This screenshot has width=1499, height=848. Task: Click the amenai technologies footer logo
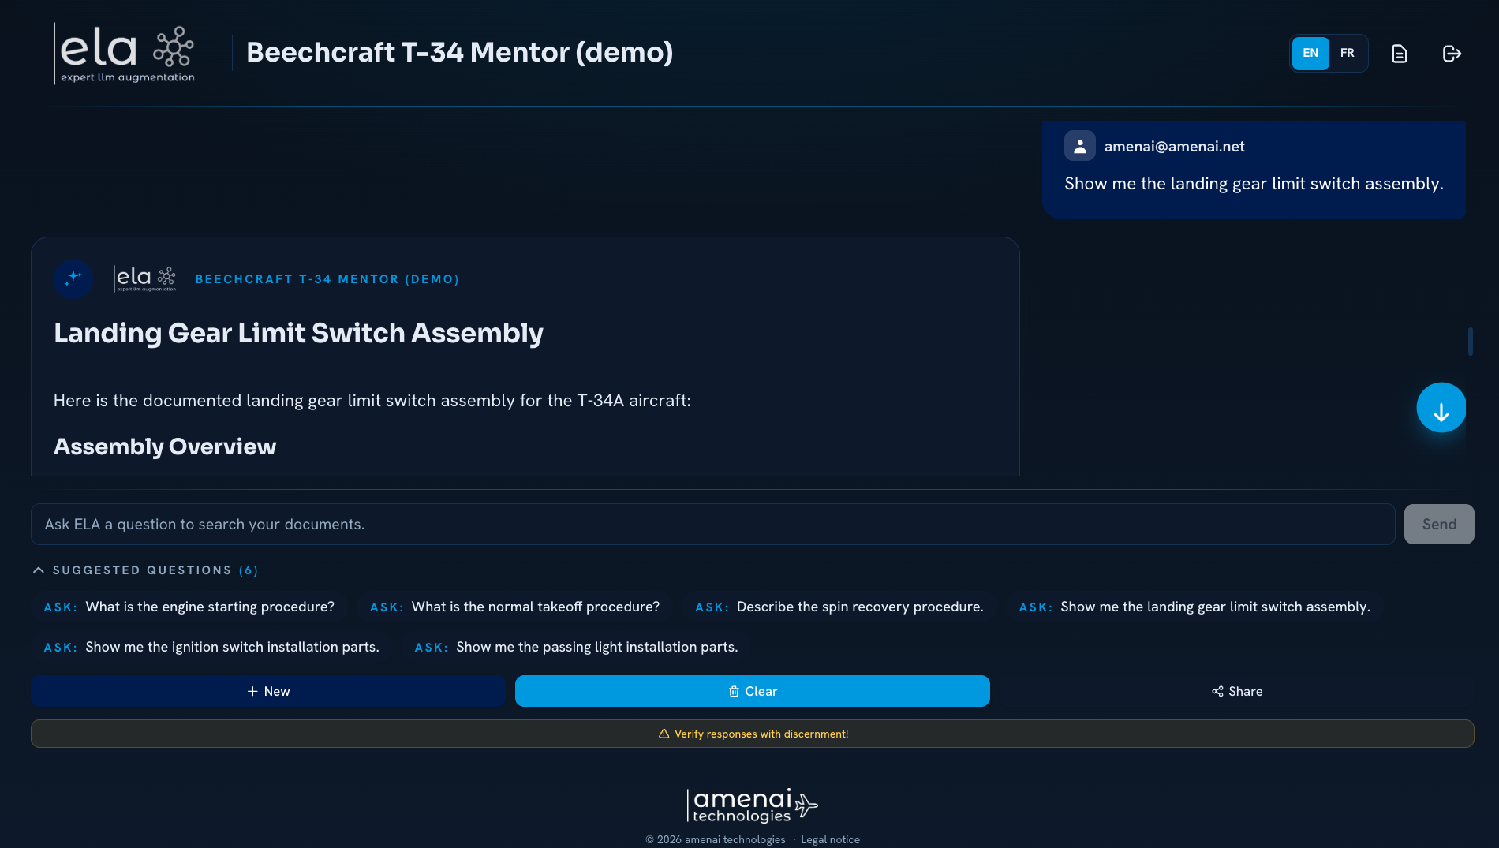point(752,805)
